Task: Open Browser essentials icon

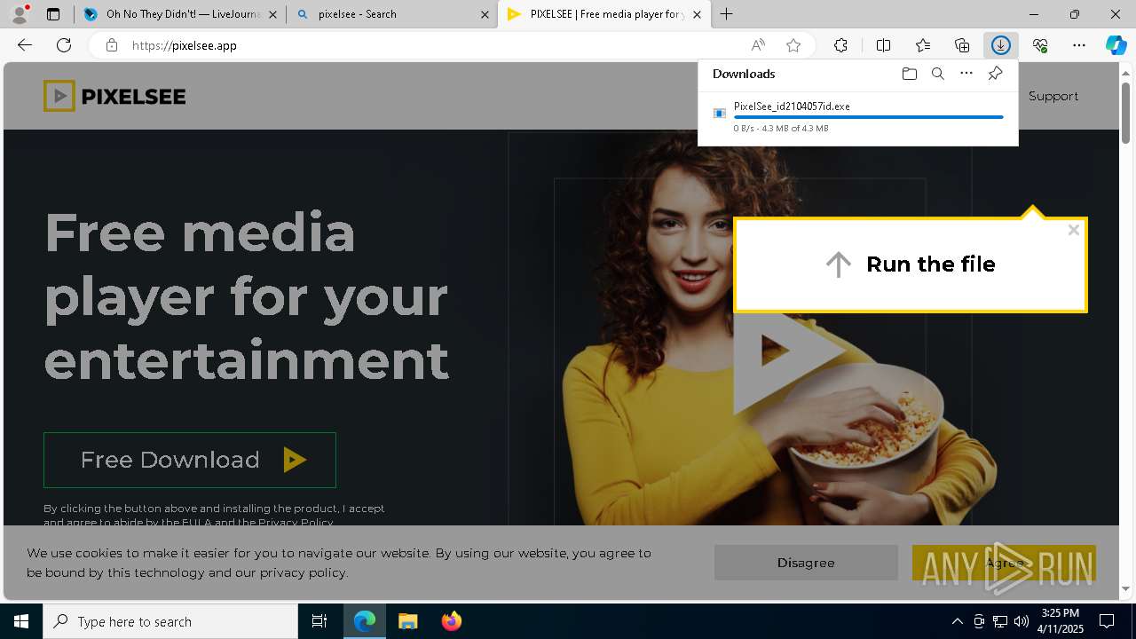Action: [x=1040, y=45]
